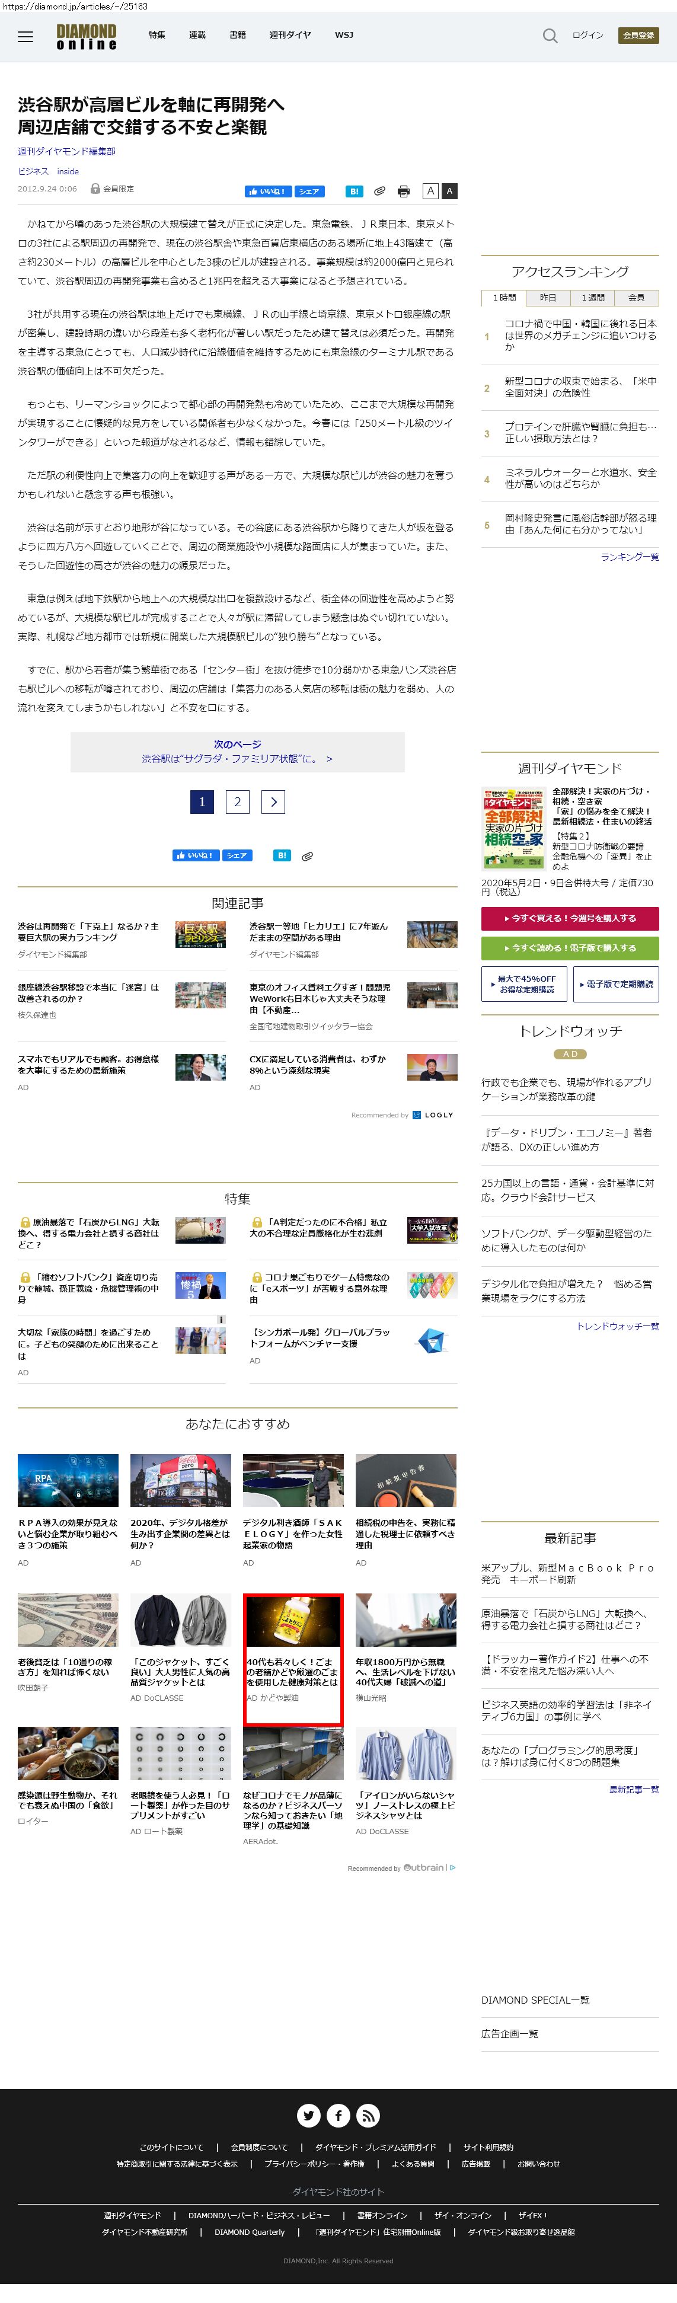Open the Facebook icon in the footer

pyautogui.click(x=338, y=2115)
